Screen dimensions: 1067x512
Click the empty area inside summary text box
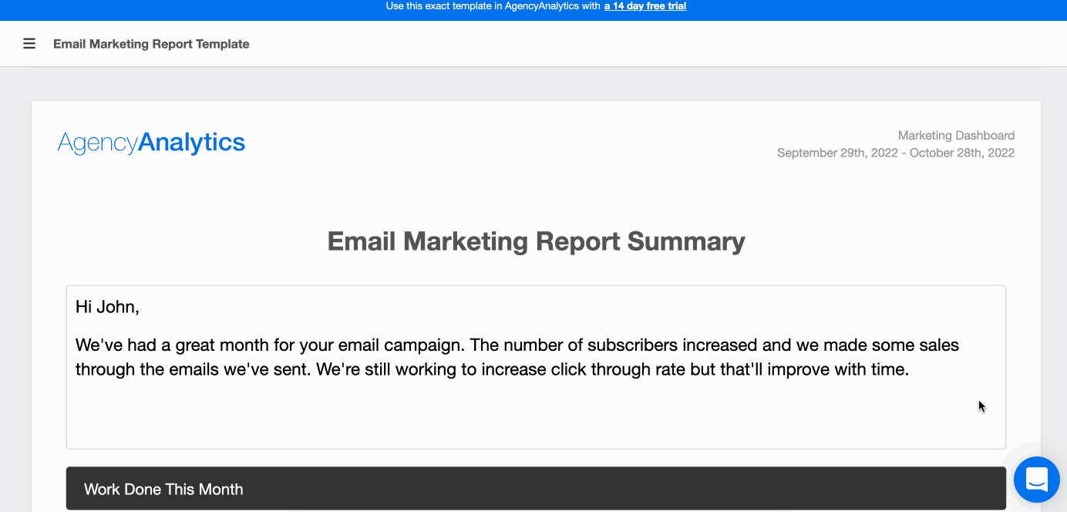coord(536,416)
